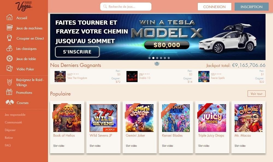Select the Vidéo Poker cards icon
The height and width of the screenshot is (162, 273).
coord(9,69)
